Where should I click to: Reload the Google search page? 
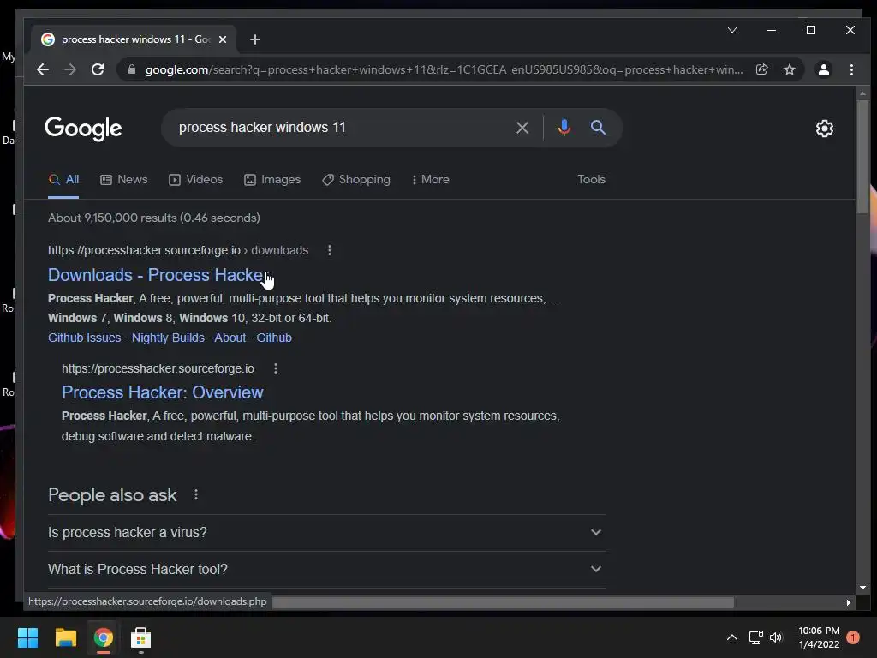[98, 69]
